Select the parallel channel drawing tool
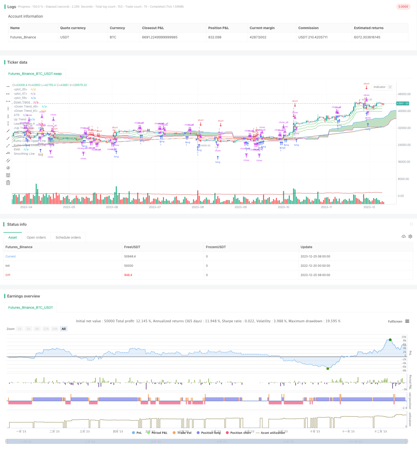 8,160
